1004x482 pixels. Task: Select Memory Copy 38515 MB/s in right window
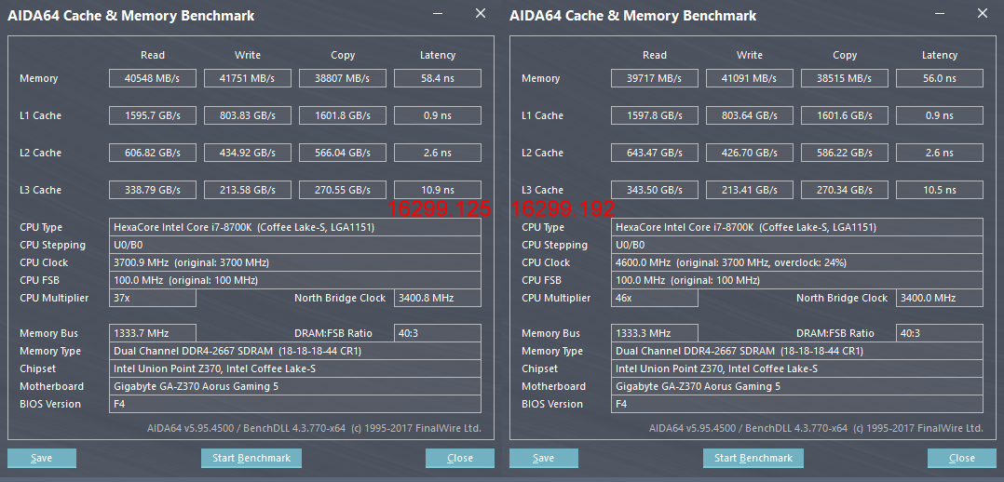pyautogui.click(x=845, y=78)
